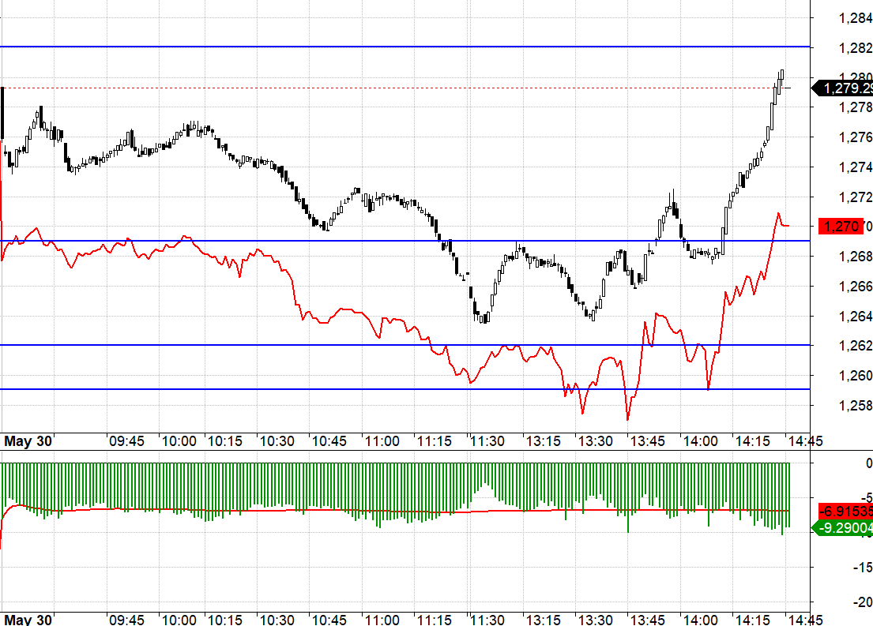Click 11:00 on indicator panel time axis
The image size is (873, 626).
point(382,620)
